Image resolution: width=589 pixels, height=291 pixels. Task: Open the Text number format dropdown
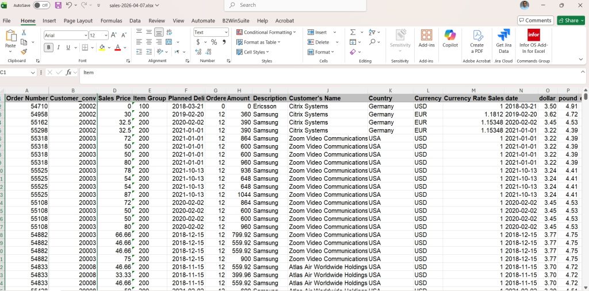(x=225, y=32)
